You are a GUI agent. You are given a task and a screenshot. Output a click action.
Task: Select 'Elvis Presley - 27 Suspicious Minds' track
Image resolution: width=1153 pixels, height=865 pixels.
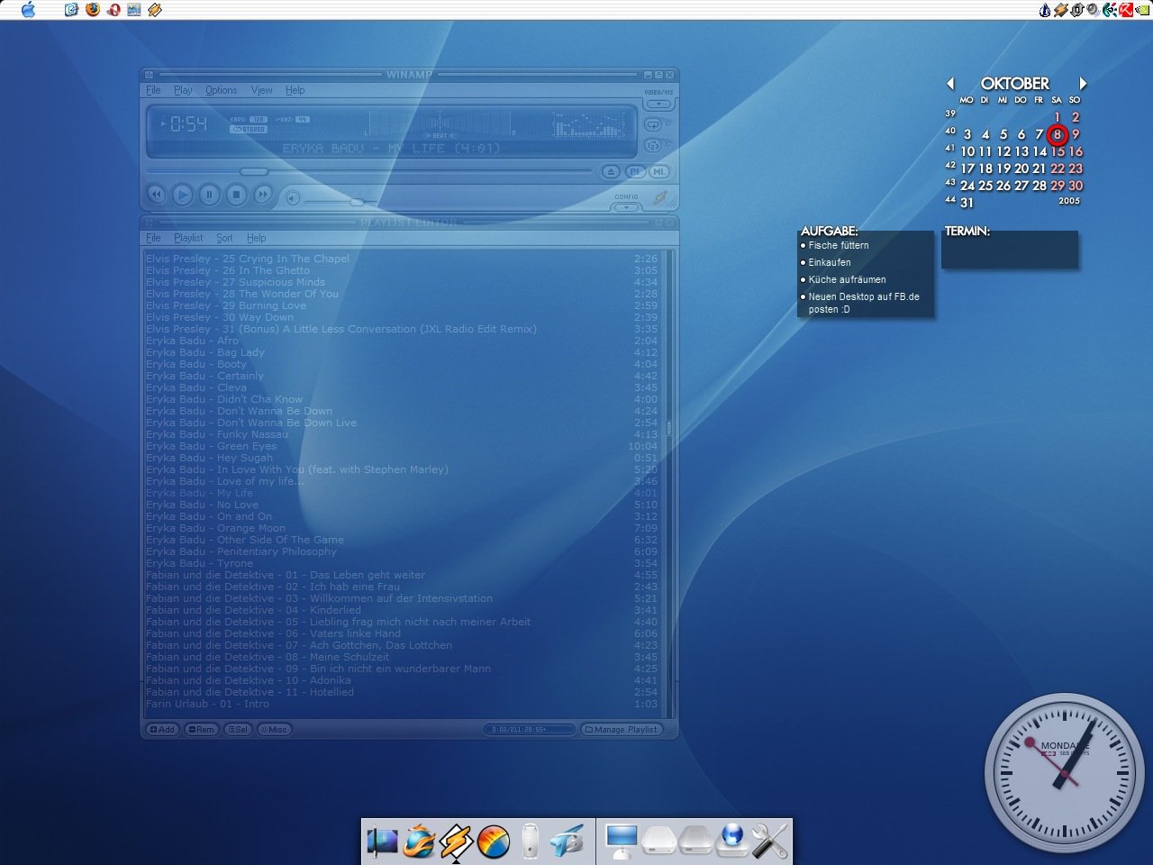(x=402, y=282)
